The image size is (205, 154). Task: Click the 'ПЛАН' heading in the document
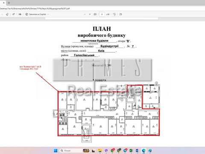click(x=102, y=29)
